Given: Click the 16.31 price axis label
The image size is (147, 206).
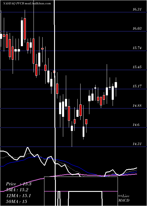Looking at the screenshot, I should click(137, 9).
